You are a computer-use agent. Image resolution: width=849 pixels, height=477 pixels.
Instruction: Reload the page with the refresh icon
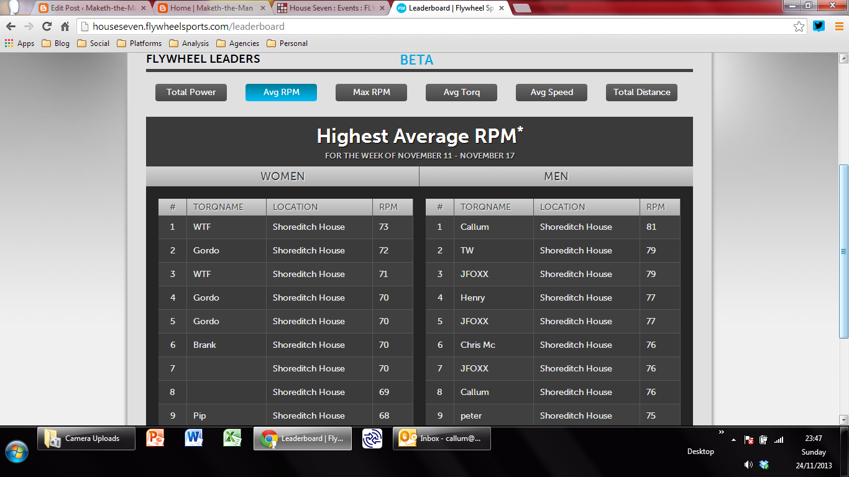point(47,27)
